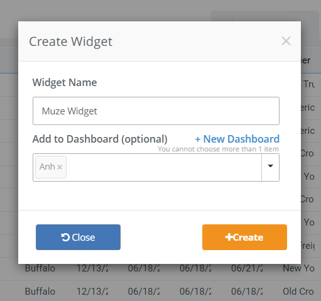
Task: Select Buffalo cell in the Old Cro row
Action: [x=40, y=292]
